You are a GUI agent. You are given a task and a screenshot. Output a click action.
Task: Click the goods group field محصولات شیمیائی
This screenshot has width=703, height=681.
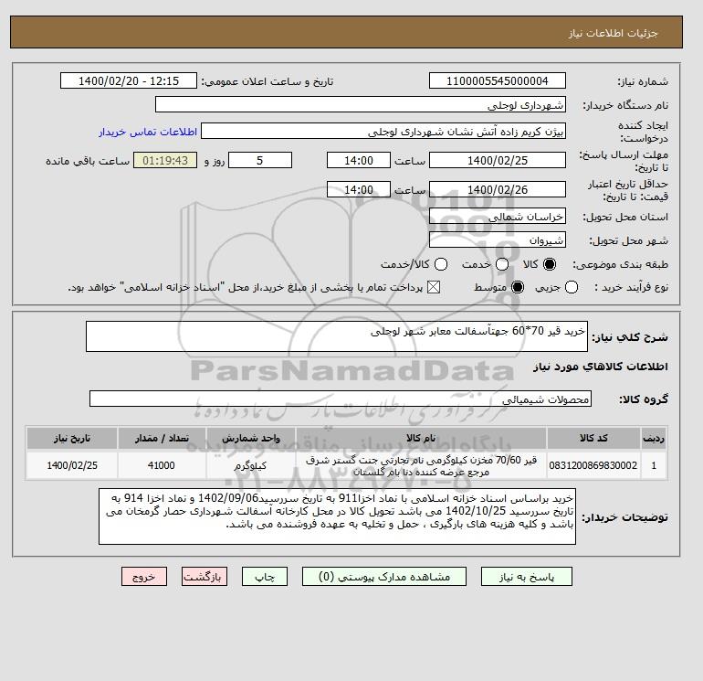pos(341,399)
